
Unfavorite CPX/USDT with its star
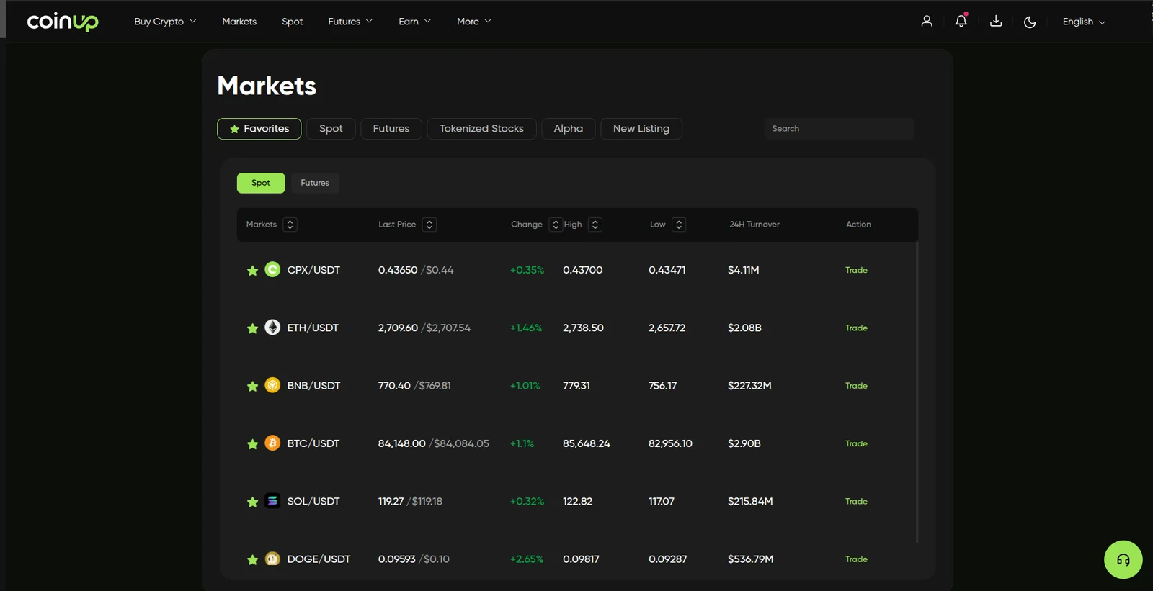(x=252, y=271)
